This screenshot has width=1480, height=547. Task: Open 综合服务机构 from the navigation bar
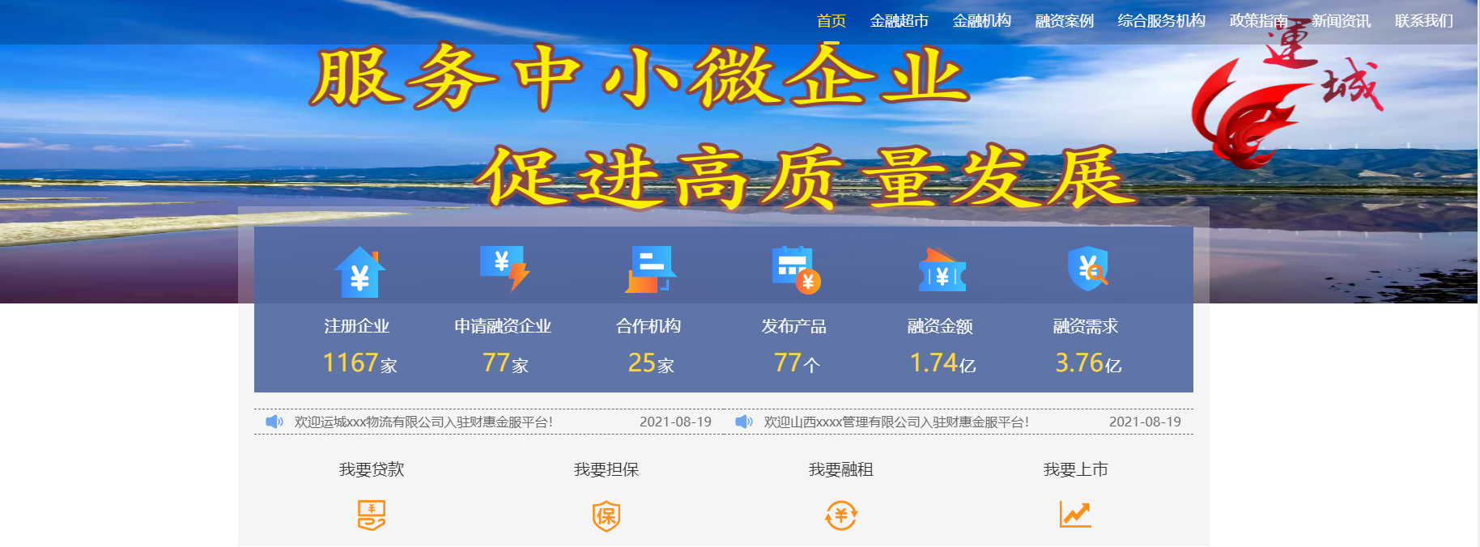tap(1161, 21)
